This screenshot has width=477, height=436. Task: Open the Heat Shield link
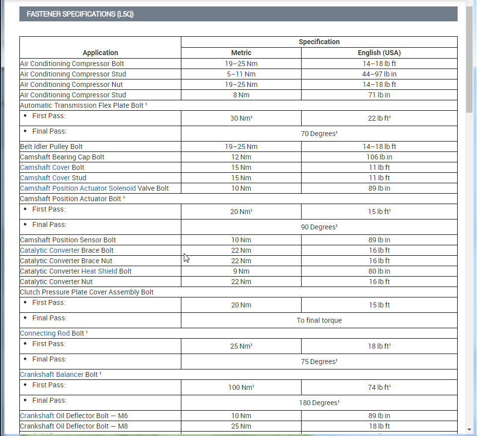(x=99, y=271)
